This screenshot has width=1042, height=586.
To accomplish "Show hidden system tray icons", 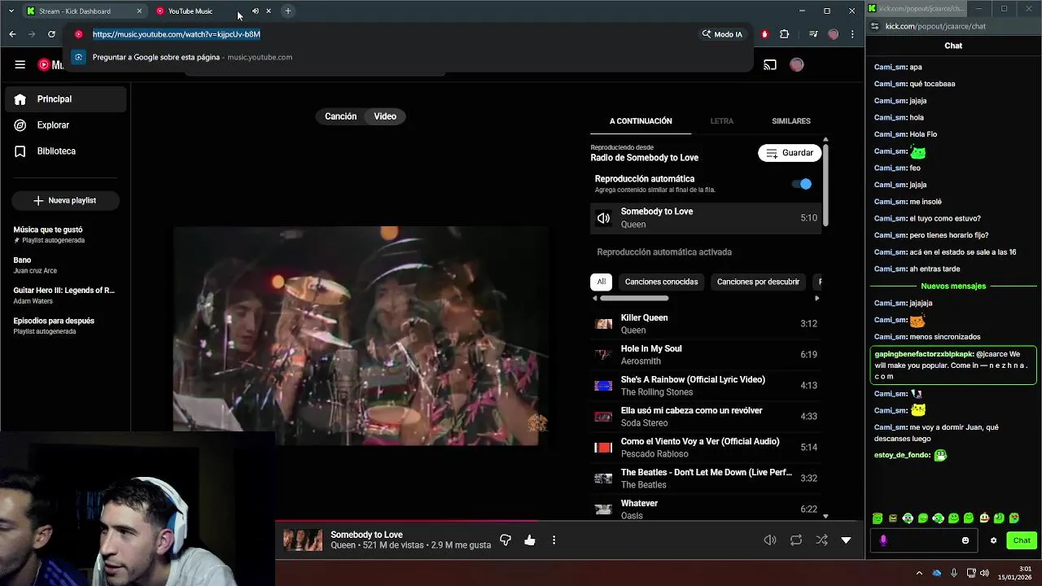I will click(x=919, y=573).
